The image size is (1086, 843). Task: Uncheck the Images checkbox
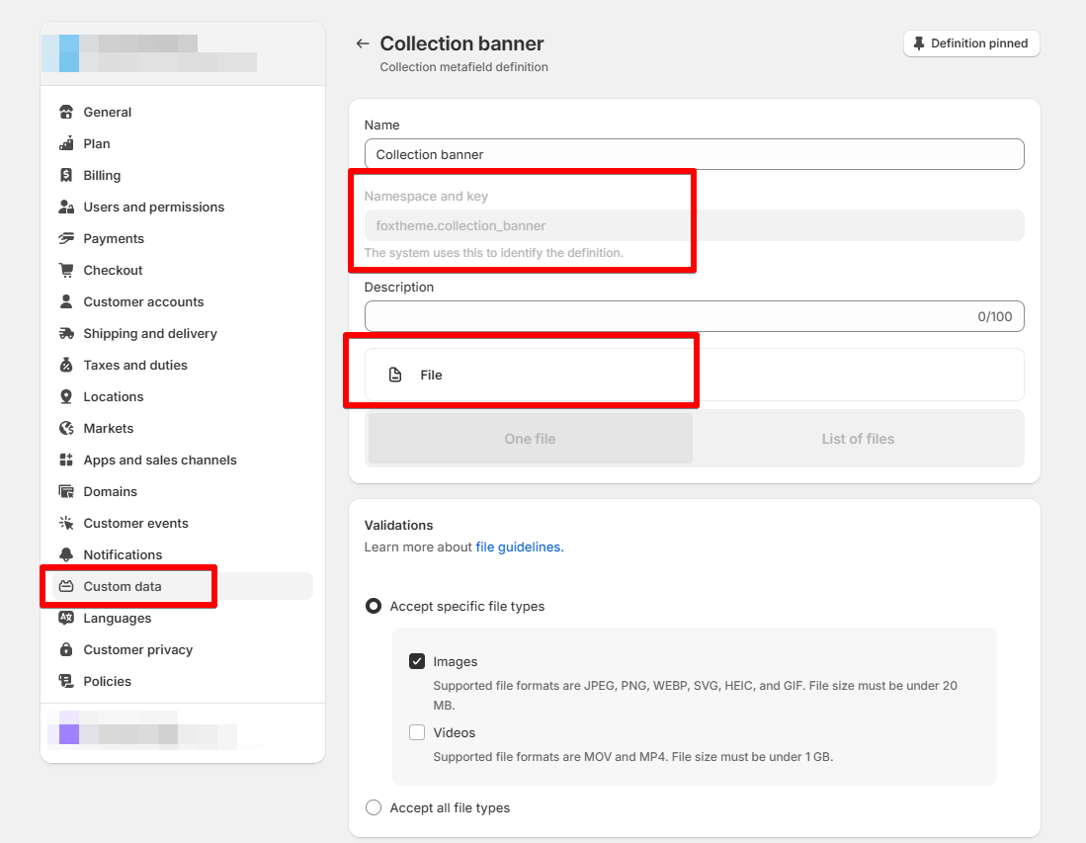click(417, 661)
